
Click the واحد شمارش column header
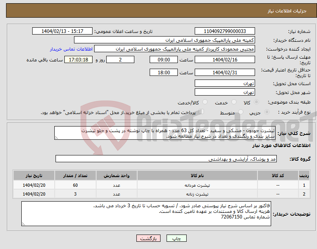(117, 176)
